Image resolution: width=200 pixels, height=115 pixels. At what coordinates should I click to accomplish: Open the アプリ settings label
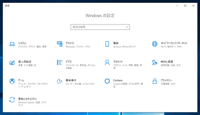69,62
